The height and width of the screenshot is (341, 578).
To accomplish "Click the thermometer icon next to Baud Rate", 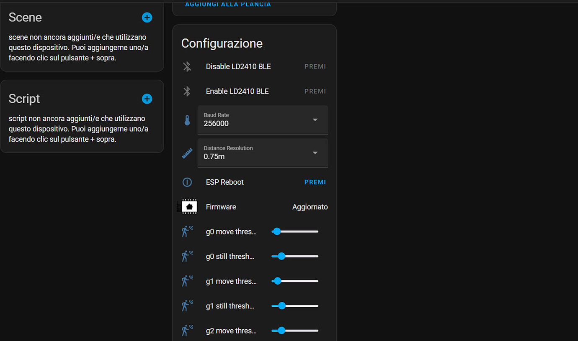I will point(187,120).
